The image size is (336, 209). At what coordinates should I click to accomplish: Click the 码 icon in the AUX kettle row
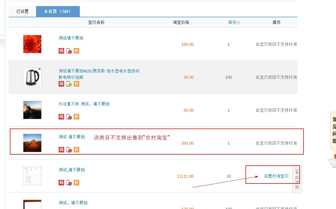click(61, 84)
